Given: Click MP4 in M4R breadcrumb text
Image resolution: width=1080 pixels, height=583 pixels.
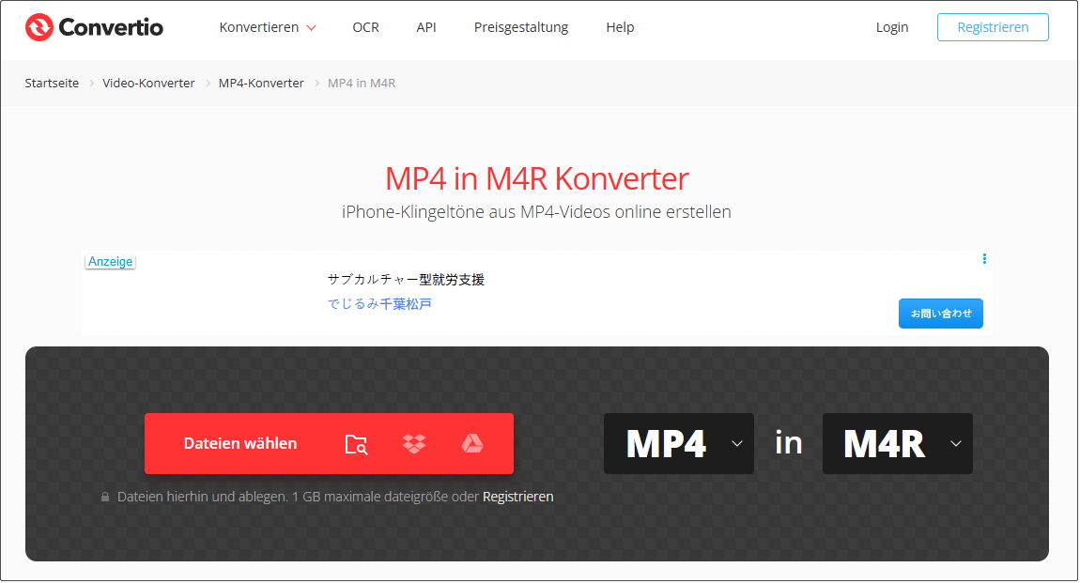Looking at the screenshot, I should click(x=362, y=84).
